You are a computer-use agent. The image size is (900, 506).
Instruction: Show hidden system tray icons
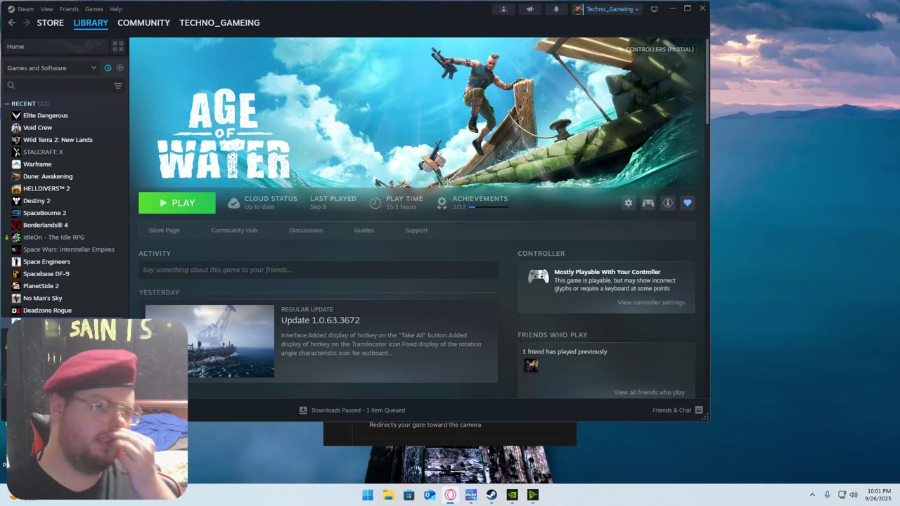[x=812, y=495]
